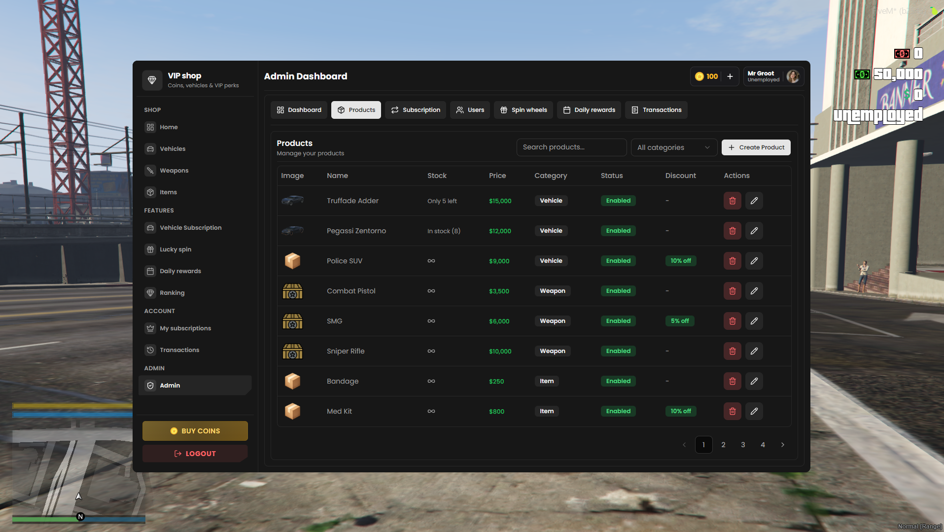
Task: Open Vehicles in the sidebar
Action: click(x=195, y=149)
